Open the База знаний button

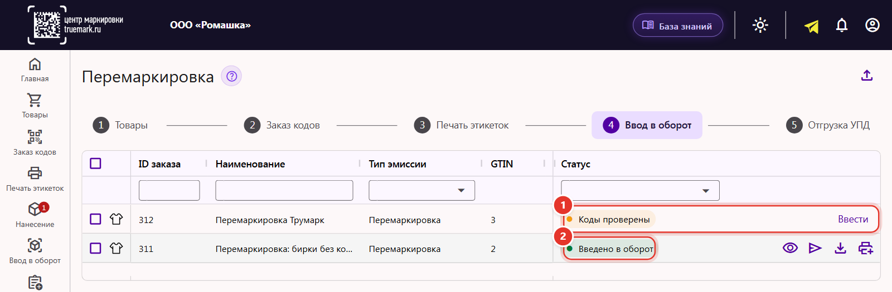coord(678,26)
